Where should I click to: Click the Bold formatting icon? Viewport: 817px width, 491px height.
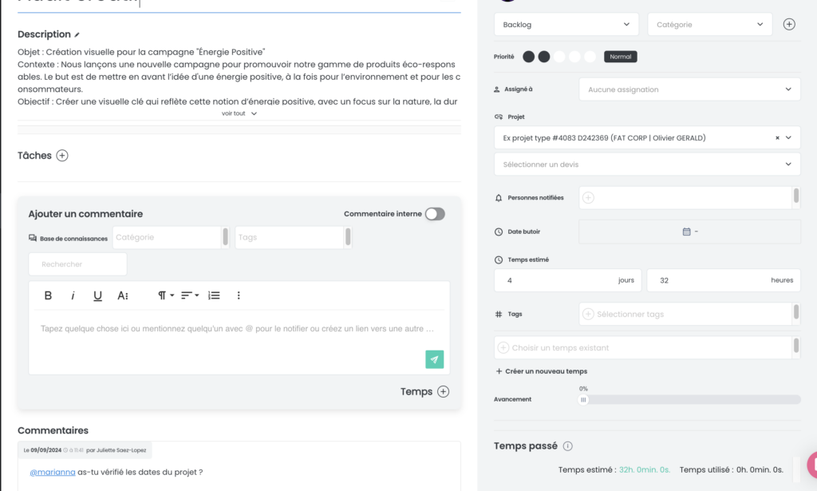coord(48,295)
